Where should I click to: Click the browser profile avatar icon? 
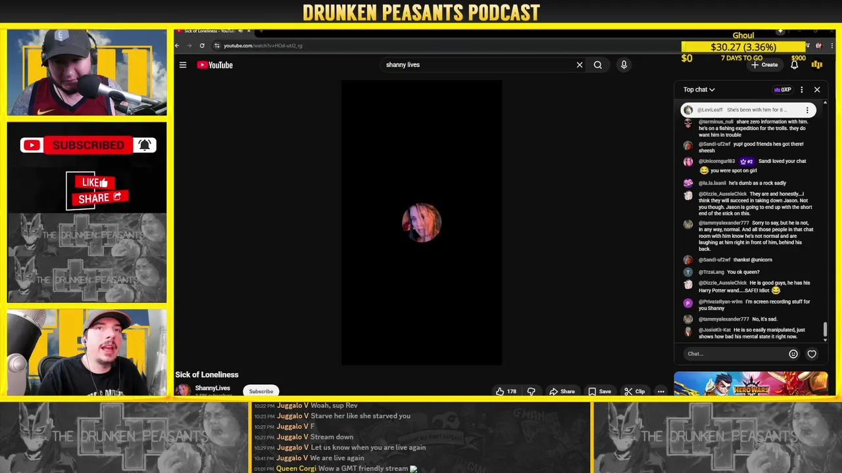tap(818, 45)
